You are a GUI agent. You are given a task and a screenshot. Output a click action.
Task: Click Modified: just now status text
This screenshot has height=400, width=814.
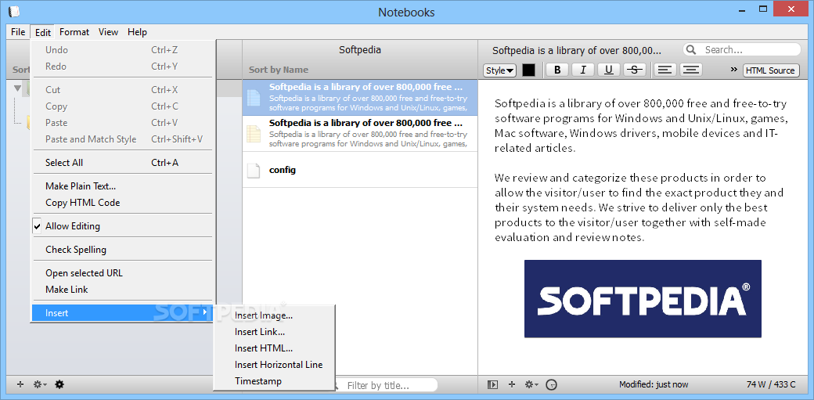coord(654,384)
